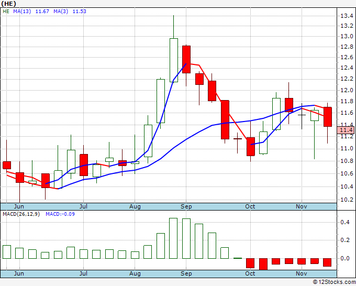Click the 10.2 price axis label
Viewport: 356px width, 286px height.
[346, 200]
